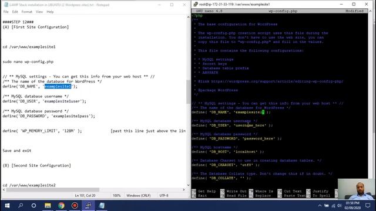The height and width of the screenshot is (211, 376).
Task: Open battery status tray icon
Action: 327,206
